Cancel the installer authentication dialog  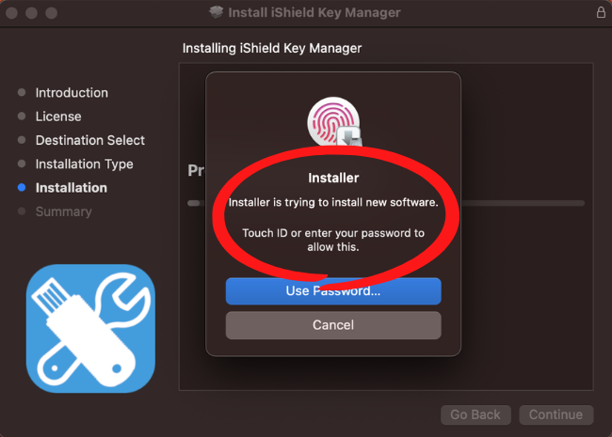(x=333, y=325)
